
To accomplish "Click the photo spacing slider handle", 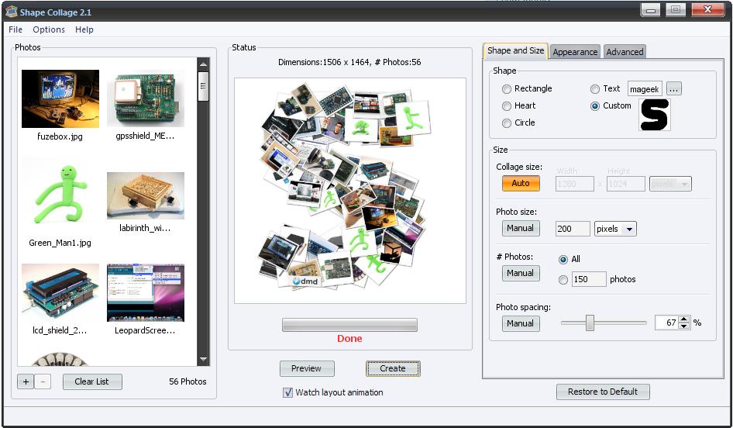I will pos(590,323).
